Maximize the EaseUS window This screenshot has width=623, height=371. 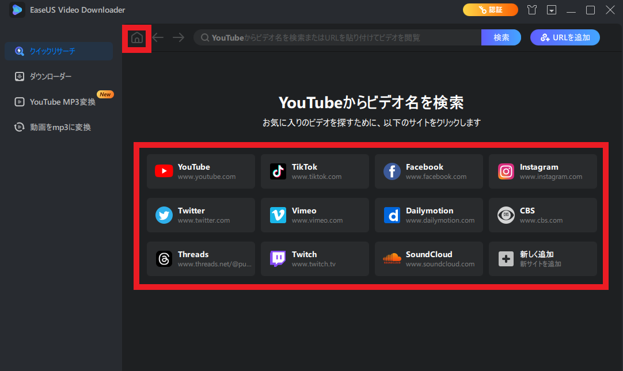[x=590, y=10]
